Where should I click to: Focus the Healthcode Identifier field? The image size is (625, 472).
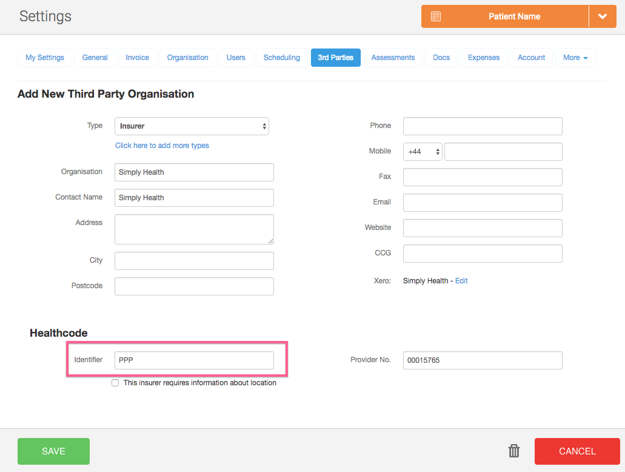194,360
